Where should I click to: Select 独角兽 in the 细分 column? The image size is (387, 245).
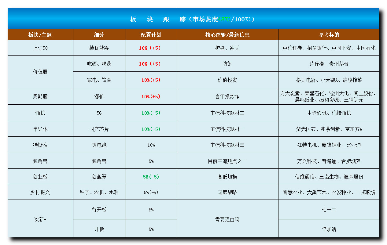99,161
